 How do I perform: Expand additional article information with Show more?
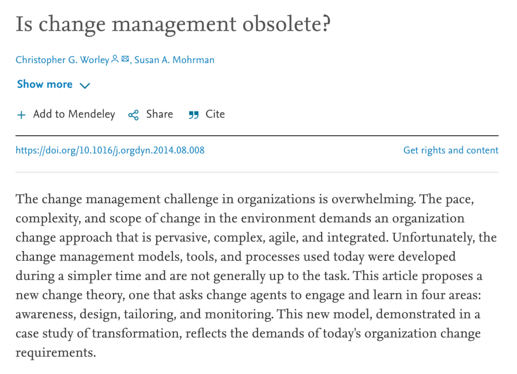[44, 84]
